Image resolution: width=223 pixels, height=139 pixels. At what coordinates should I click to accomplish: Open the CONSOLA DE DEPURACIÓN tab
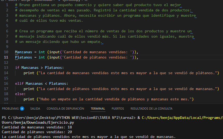pos(65,109)
